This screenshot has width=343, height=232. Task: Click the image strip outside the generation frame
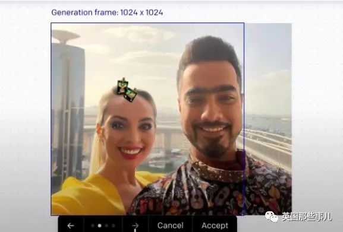(268, 119)
